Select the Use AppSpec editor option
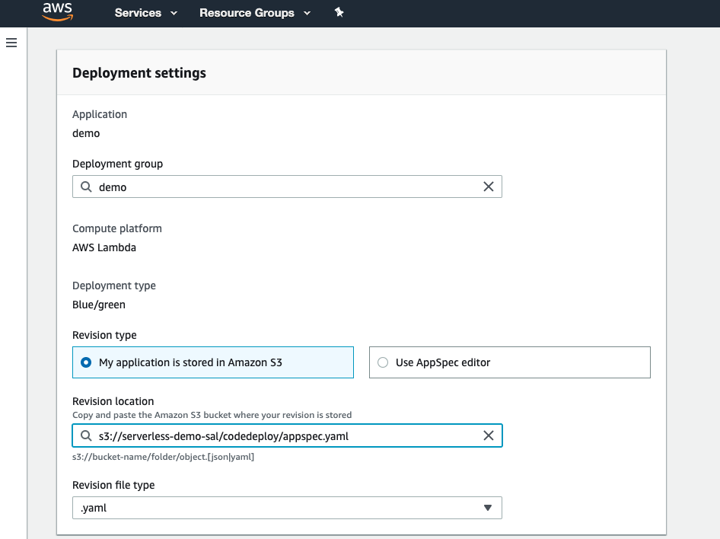This screenshot has height=539, width=720. tap(510, 362)
